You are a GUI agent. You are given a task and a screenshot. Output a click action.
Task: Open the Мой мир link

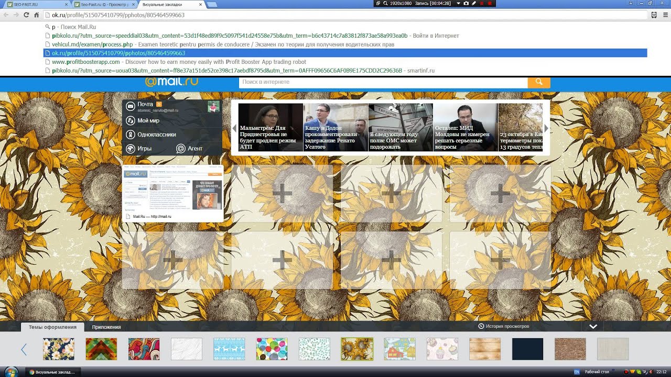point(148,121)
